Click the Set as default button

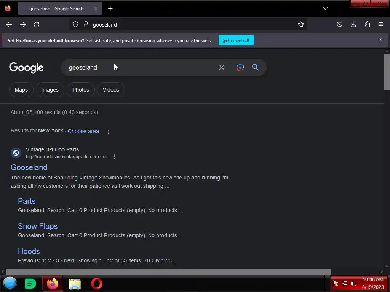236,40
